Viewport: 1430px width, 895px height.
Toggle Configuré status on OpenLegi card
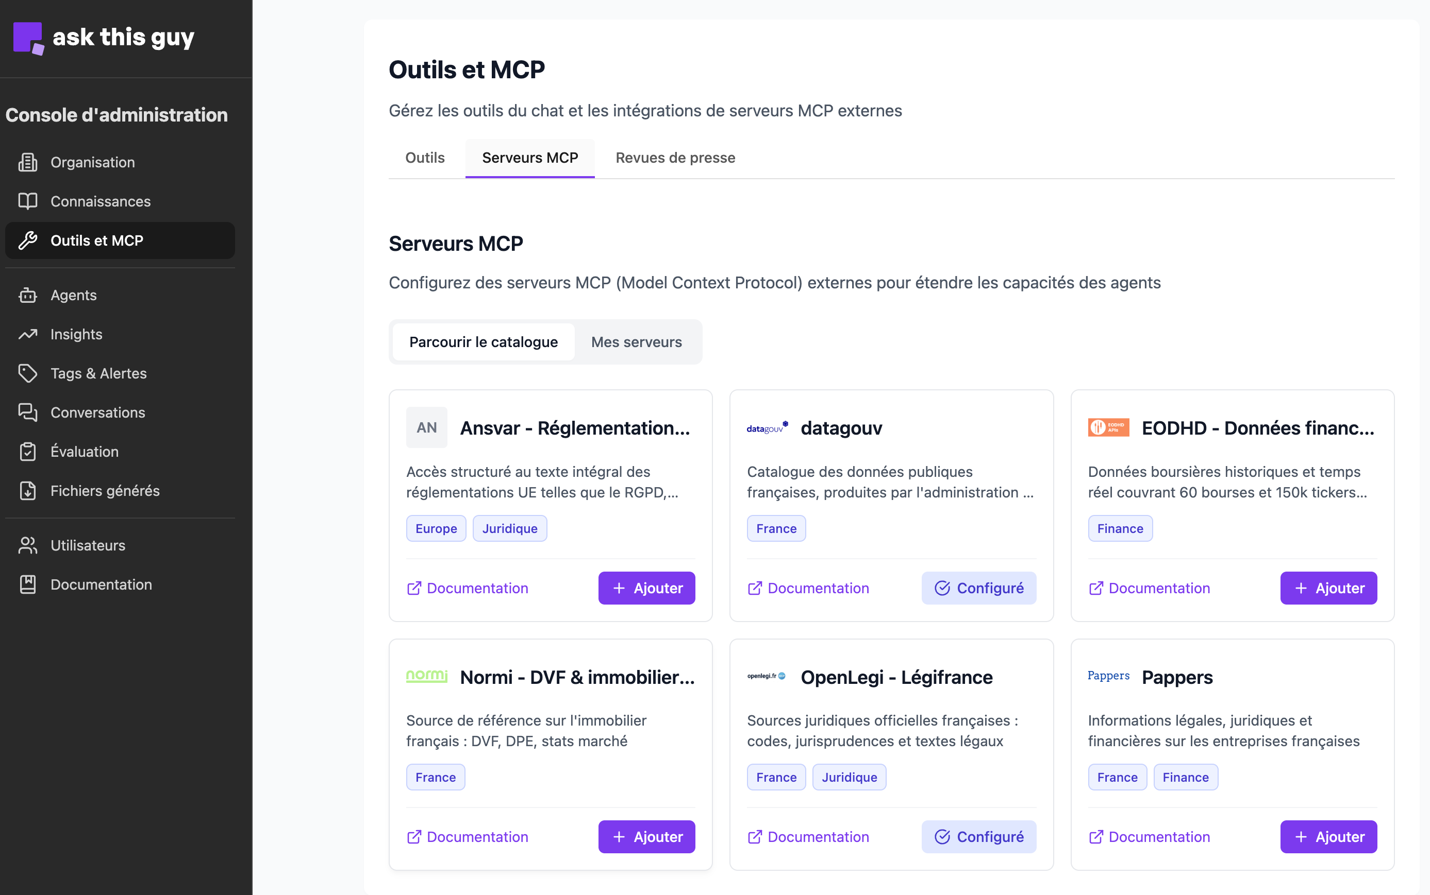tap(978, 836)
